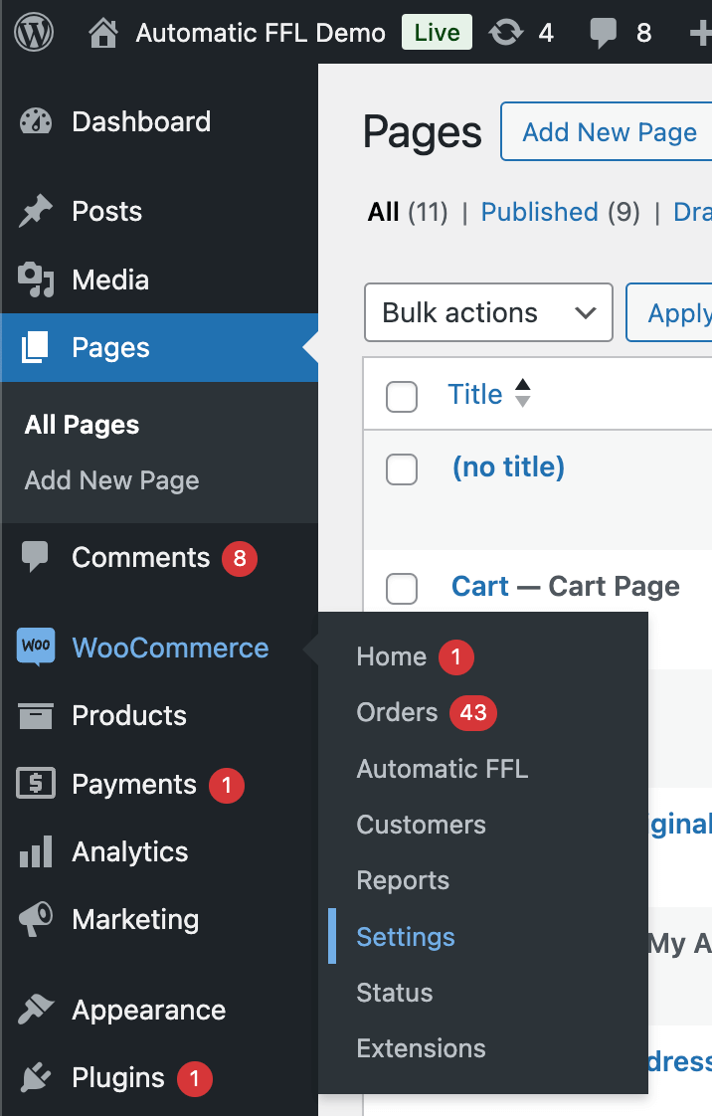The image size is (712, 1116).
Task: Open the Bulk actions dropdown
Action: 488,313
